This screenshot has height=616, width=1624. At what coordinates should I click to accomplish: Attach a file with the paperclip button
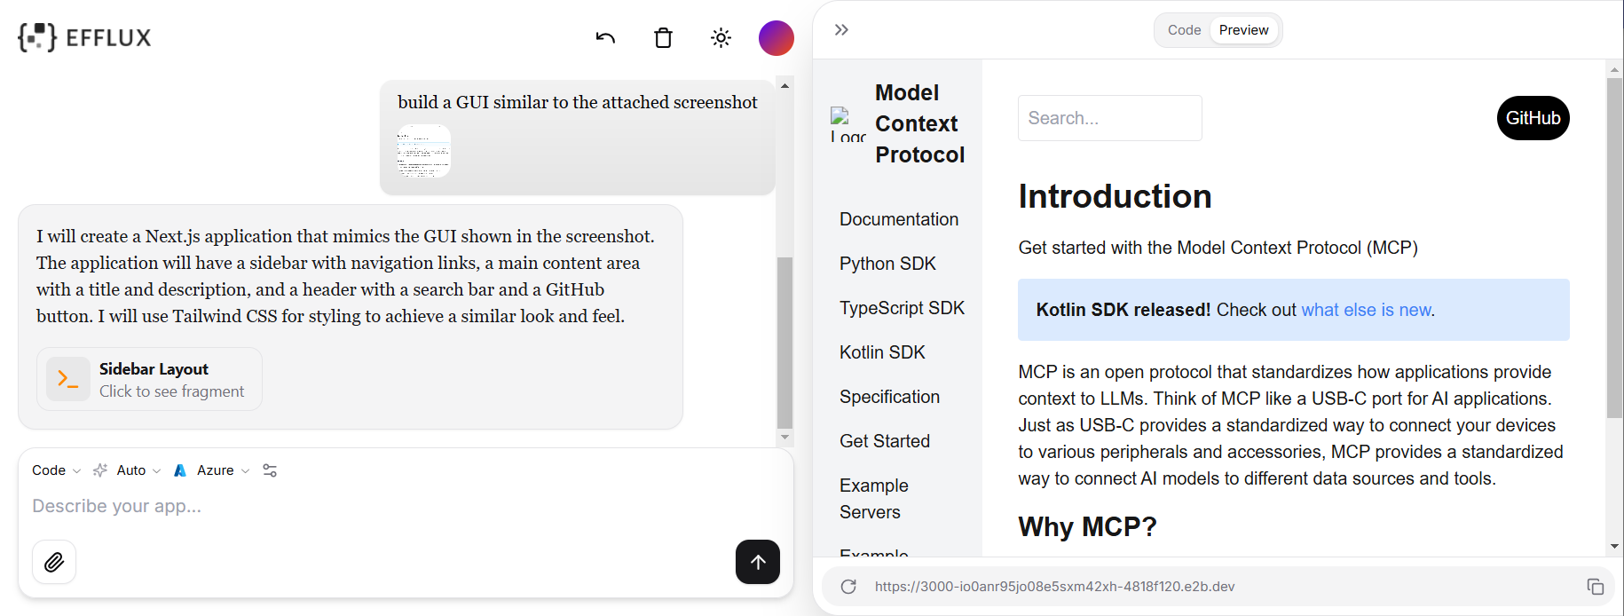point(54,562)
